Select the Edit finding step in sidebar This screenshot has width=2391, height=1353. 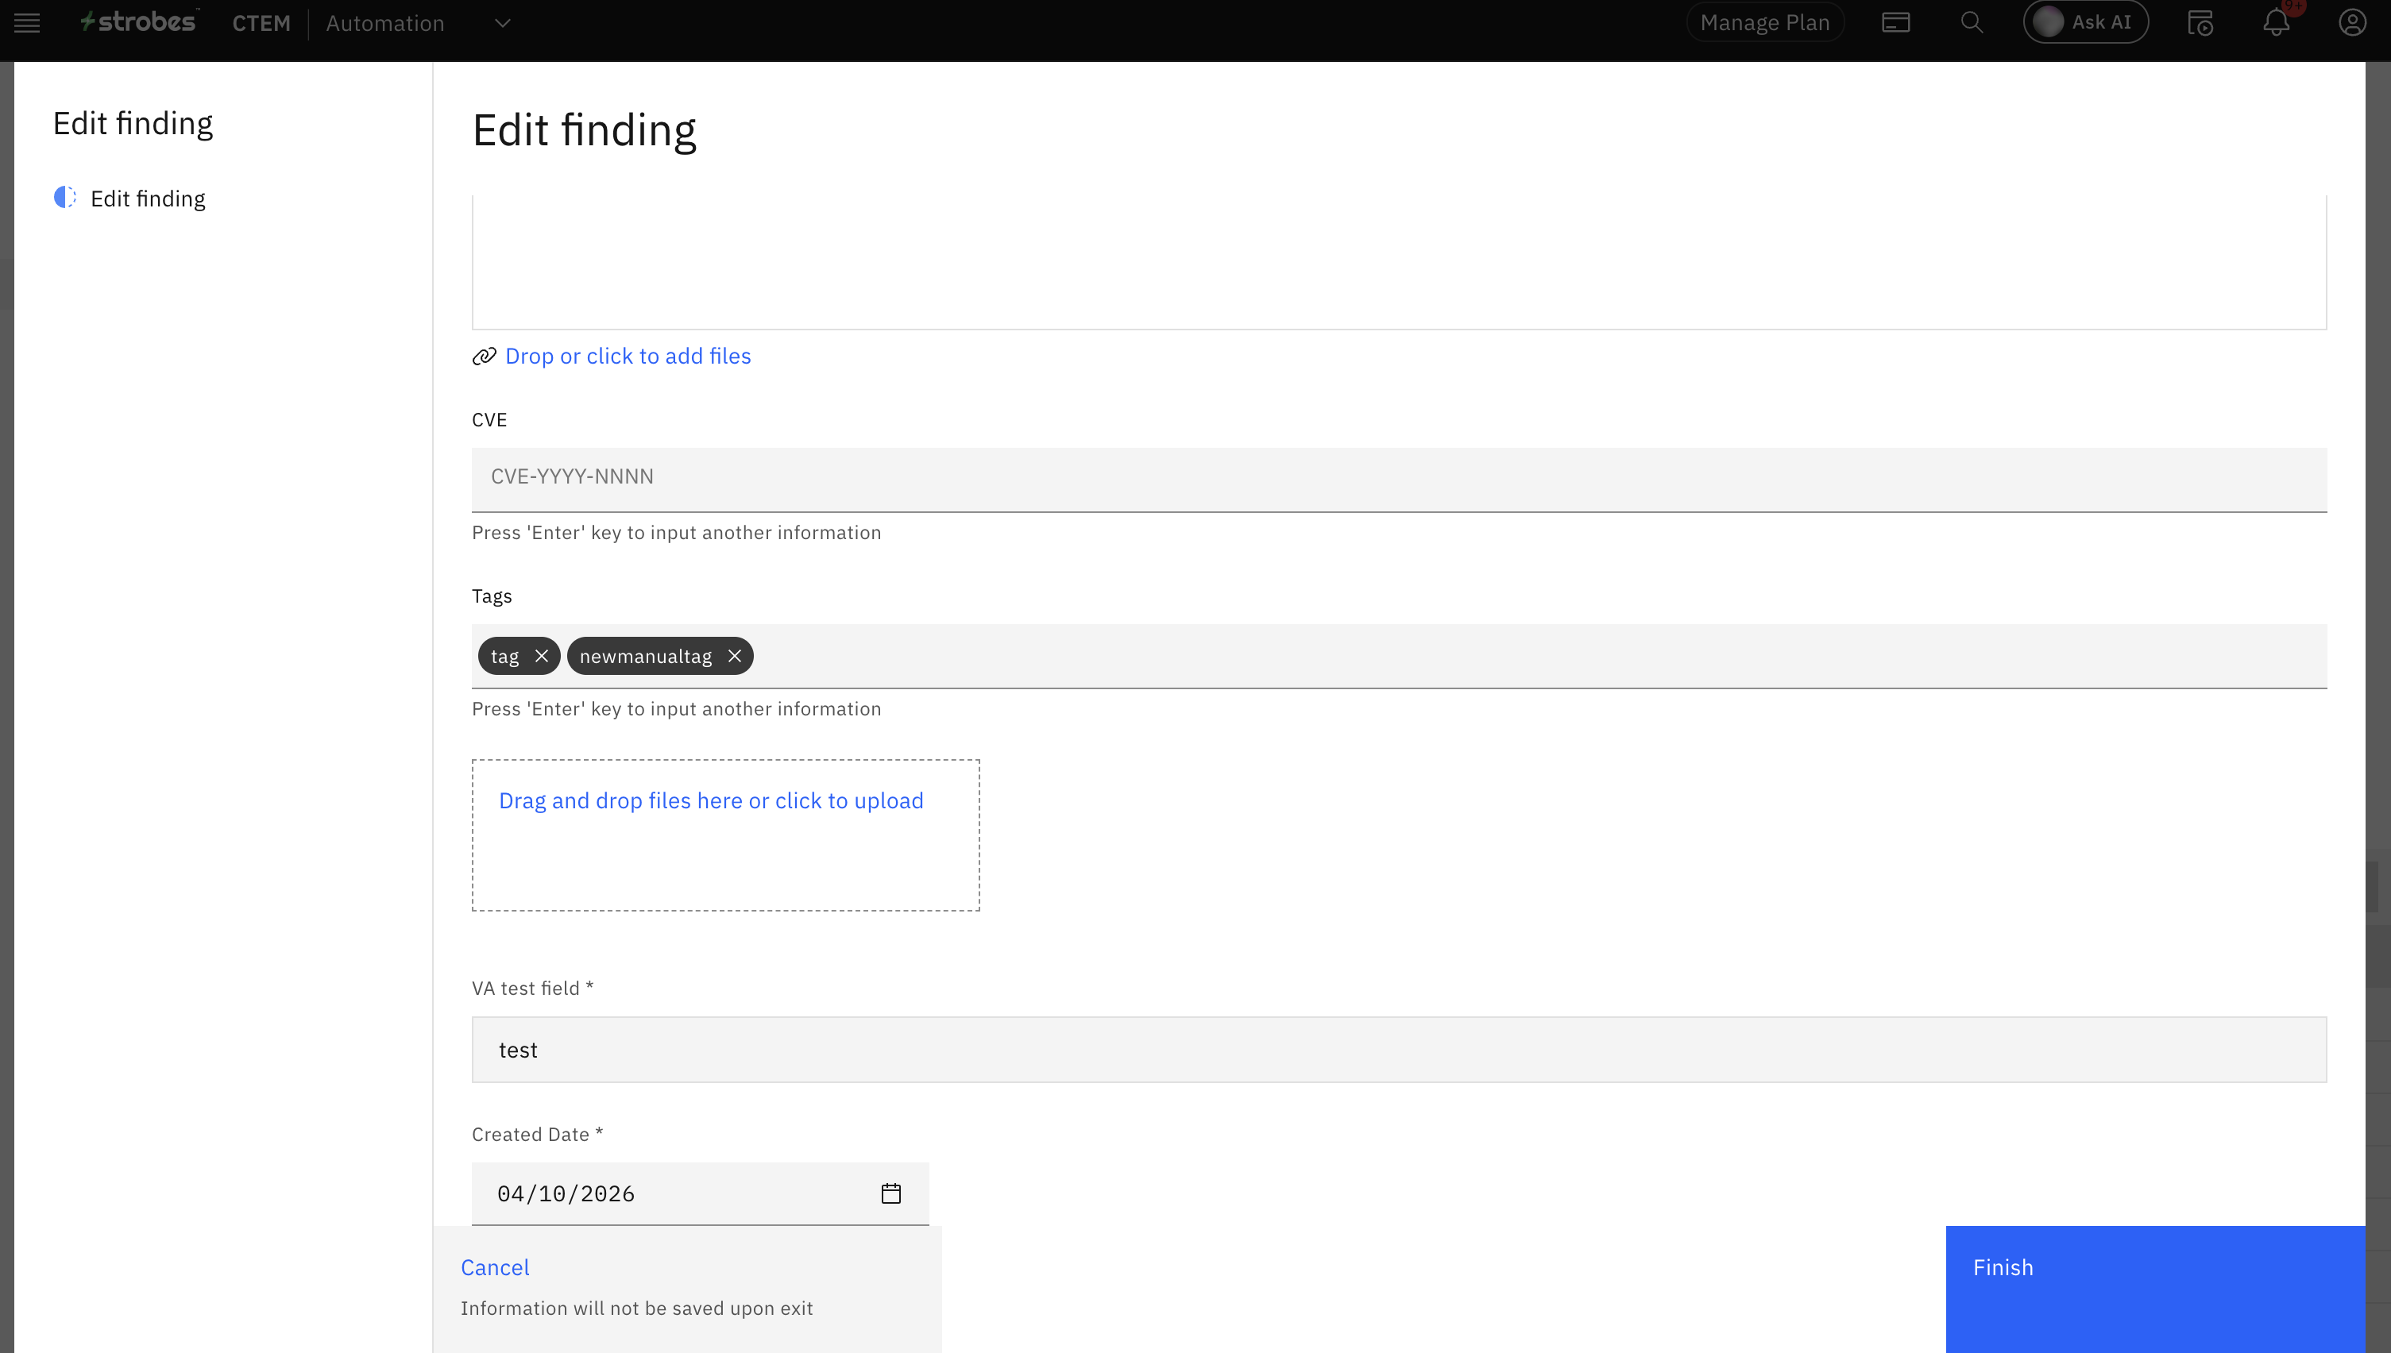click(x=147, y=198)
